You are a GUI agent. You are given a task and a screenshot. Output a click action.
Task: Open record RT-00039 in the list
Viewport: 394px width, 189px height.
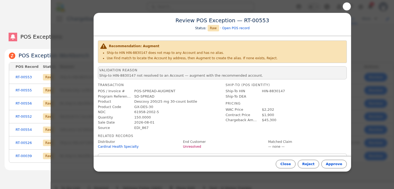24,156
